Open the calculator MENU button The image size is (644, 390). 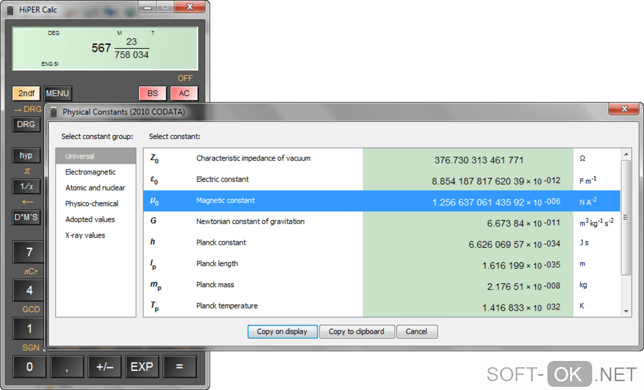(57, 94)
